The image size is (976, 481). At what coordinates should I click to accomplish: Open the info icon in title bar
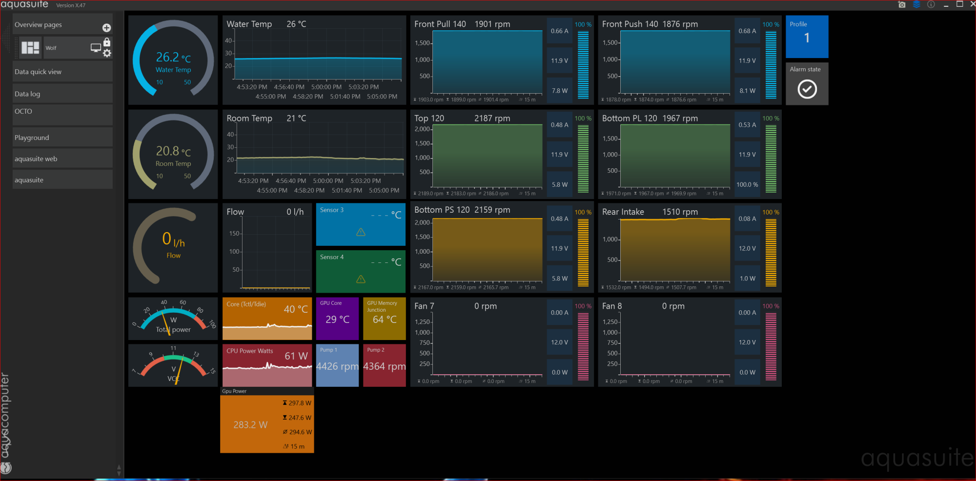coord(931,4)
